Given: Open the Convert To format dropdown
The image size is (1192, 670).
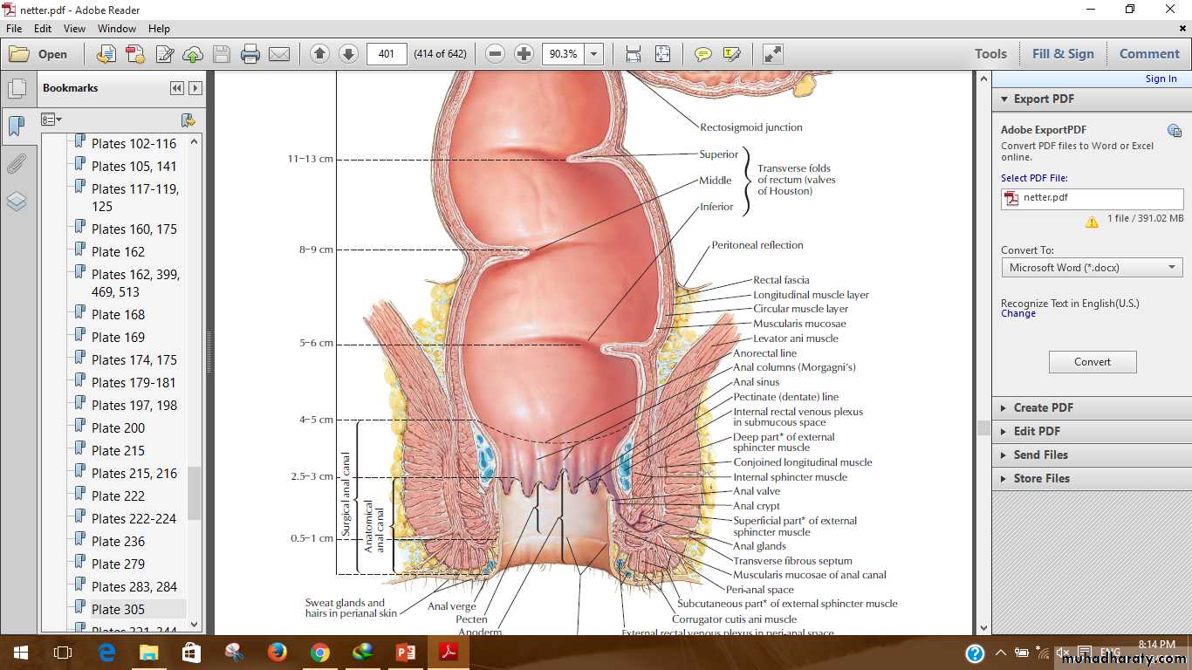Looking at the screenshot, I should point(1092,268).
